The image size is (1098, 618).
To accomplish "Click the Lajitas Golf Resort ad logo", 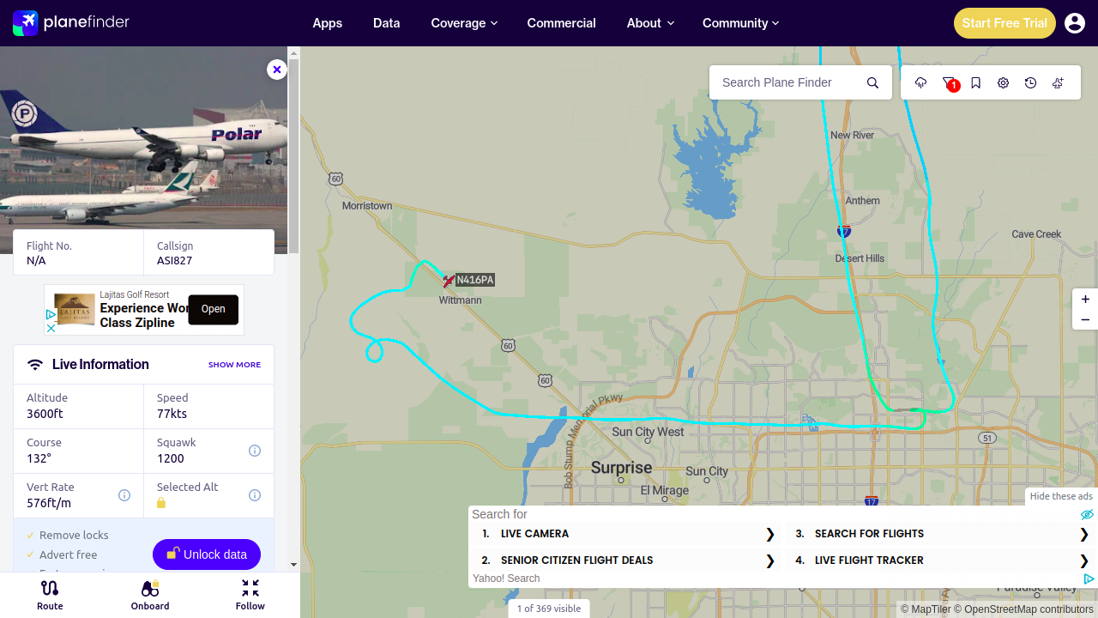I will [x=75, y=308].
